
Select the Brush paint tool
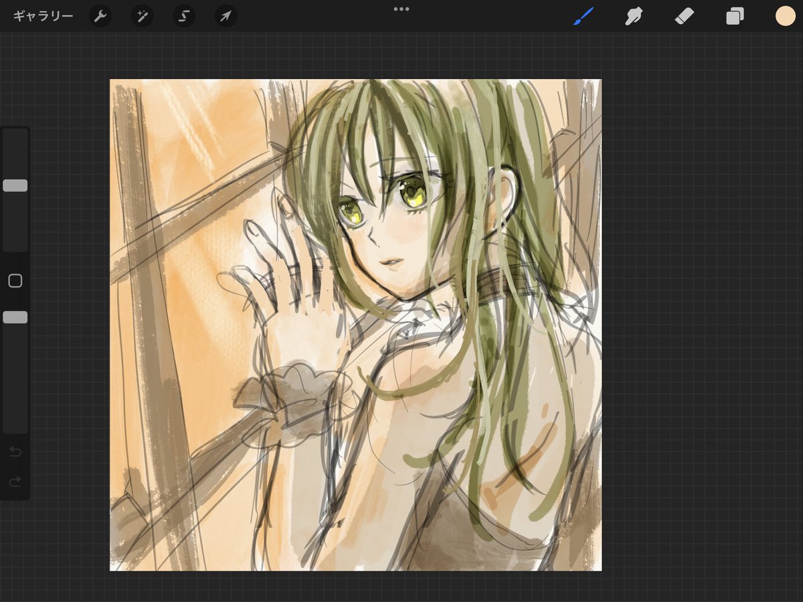pyautogui.click(x=584, y=16)
